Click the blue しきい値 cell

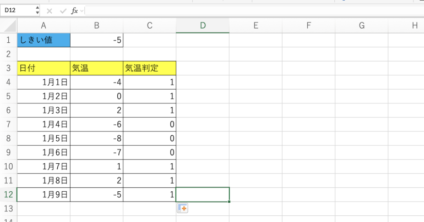44,40
